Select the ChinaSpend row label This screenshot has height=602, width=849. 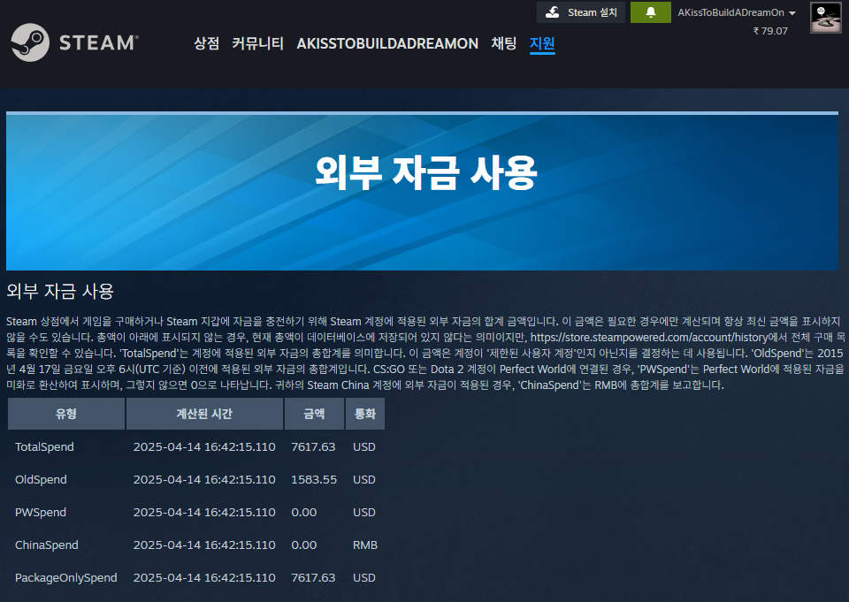pos(47,545)
